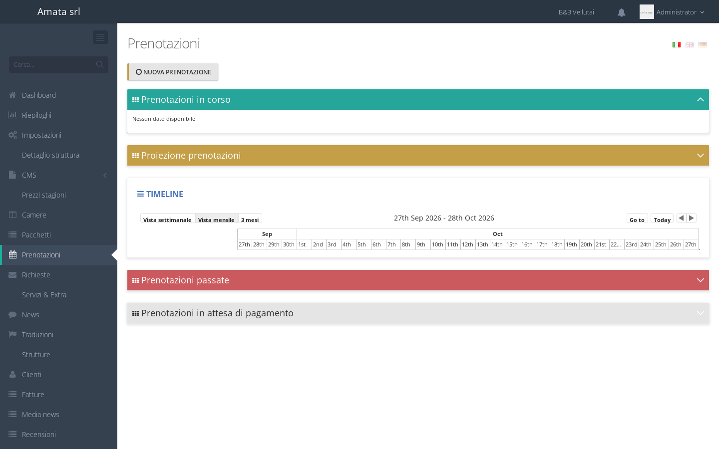Select the 15th Oct timeline column
Screen dimensions: 719x449
pyautogui.click(x=512, y=244)
